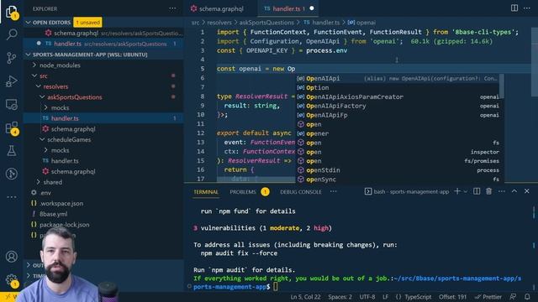538x302 pixels.
Task: Change end of line sequence LF
Action: coord(386,297)
